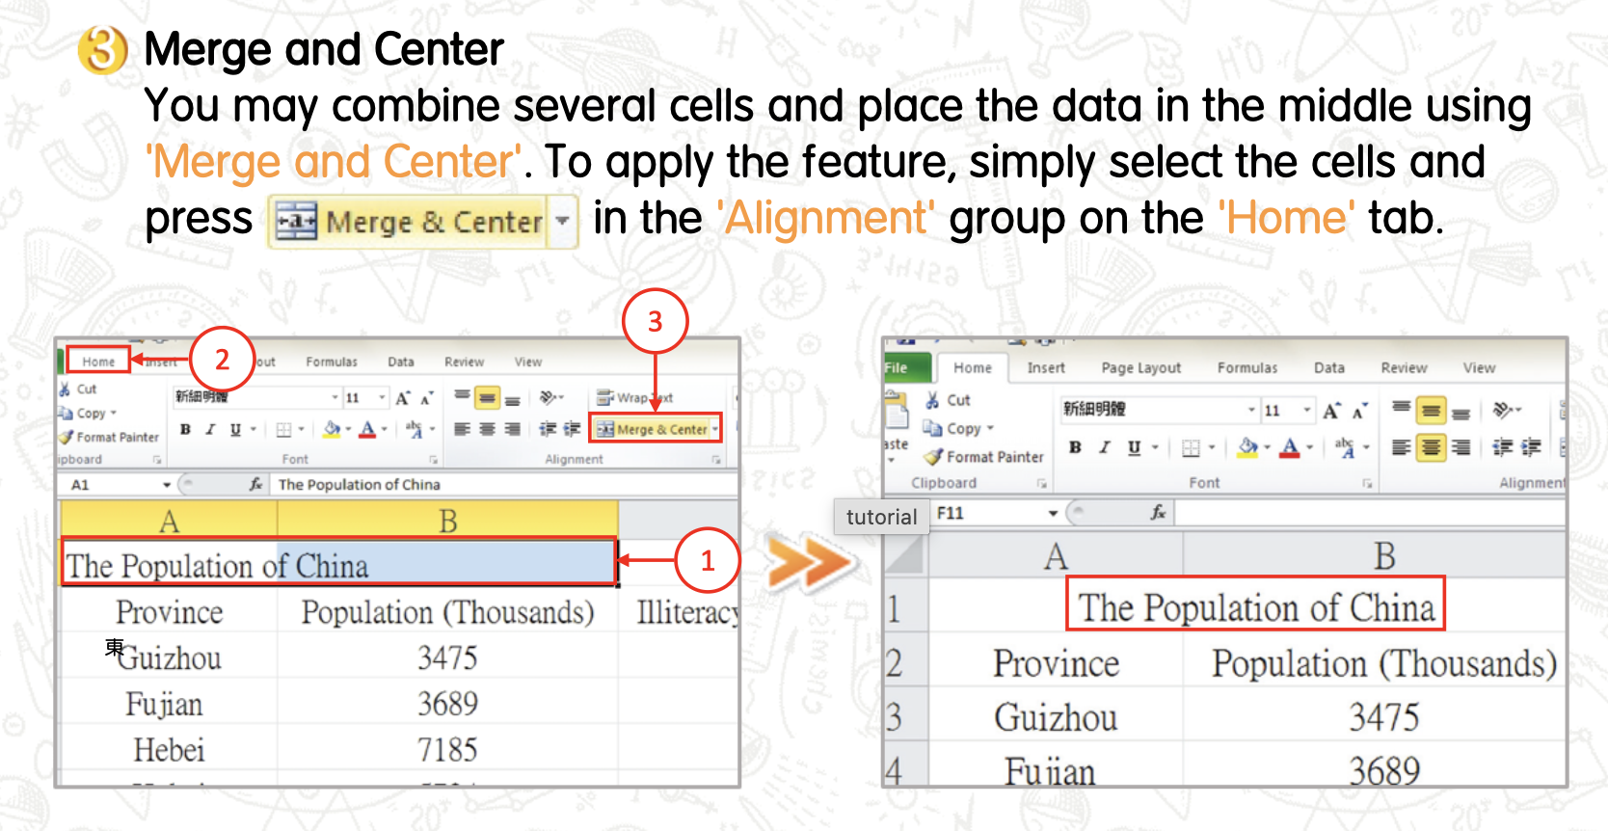Viewport: 1608px width, 831px height.
Task: Click Increase Indent in the F11 window
Action: (x=1529, y=446)
